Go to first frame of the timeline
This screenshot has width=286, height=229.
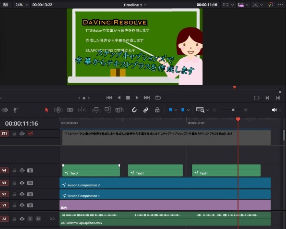pyautogui.click(x=109, y=98)
